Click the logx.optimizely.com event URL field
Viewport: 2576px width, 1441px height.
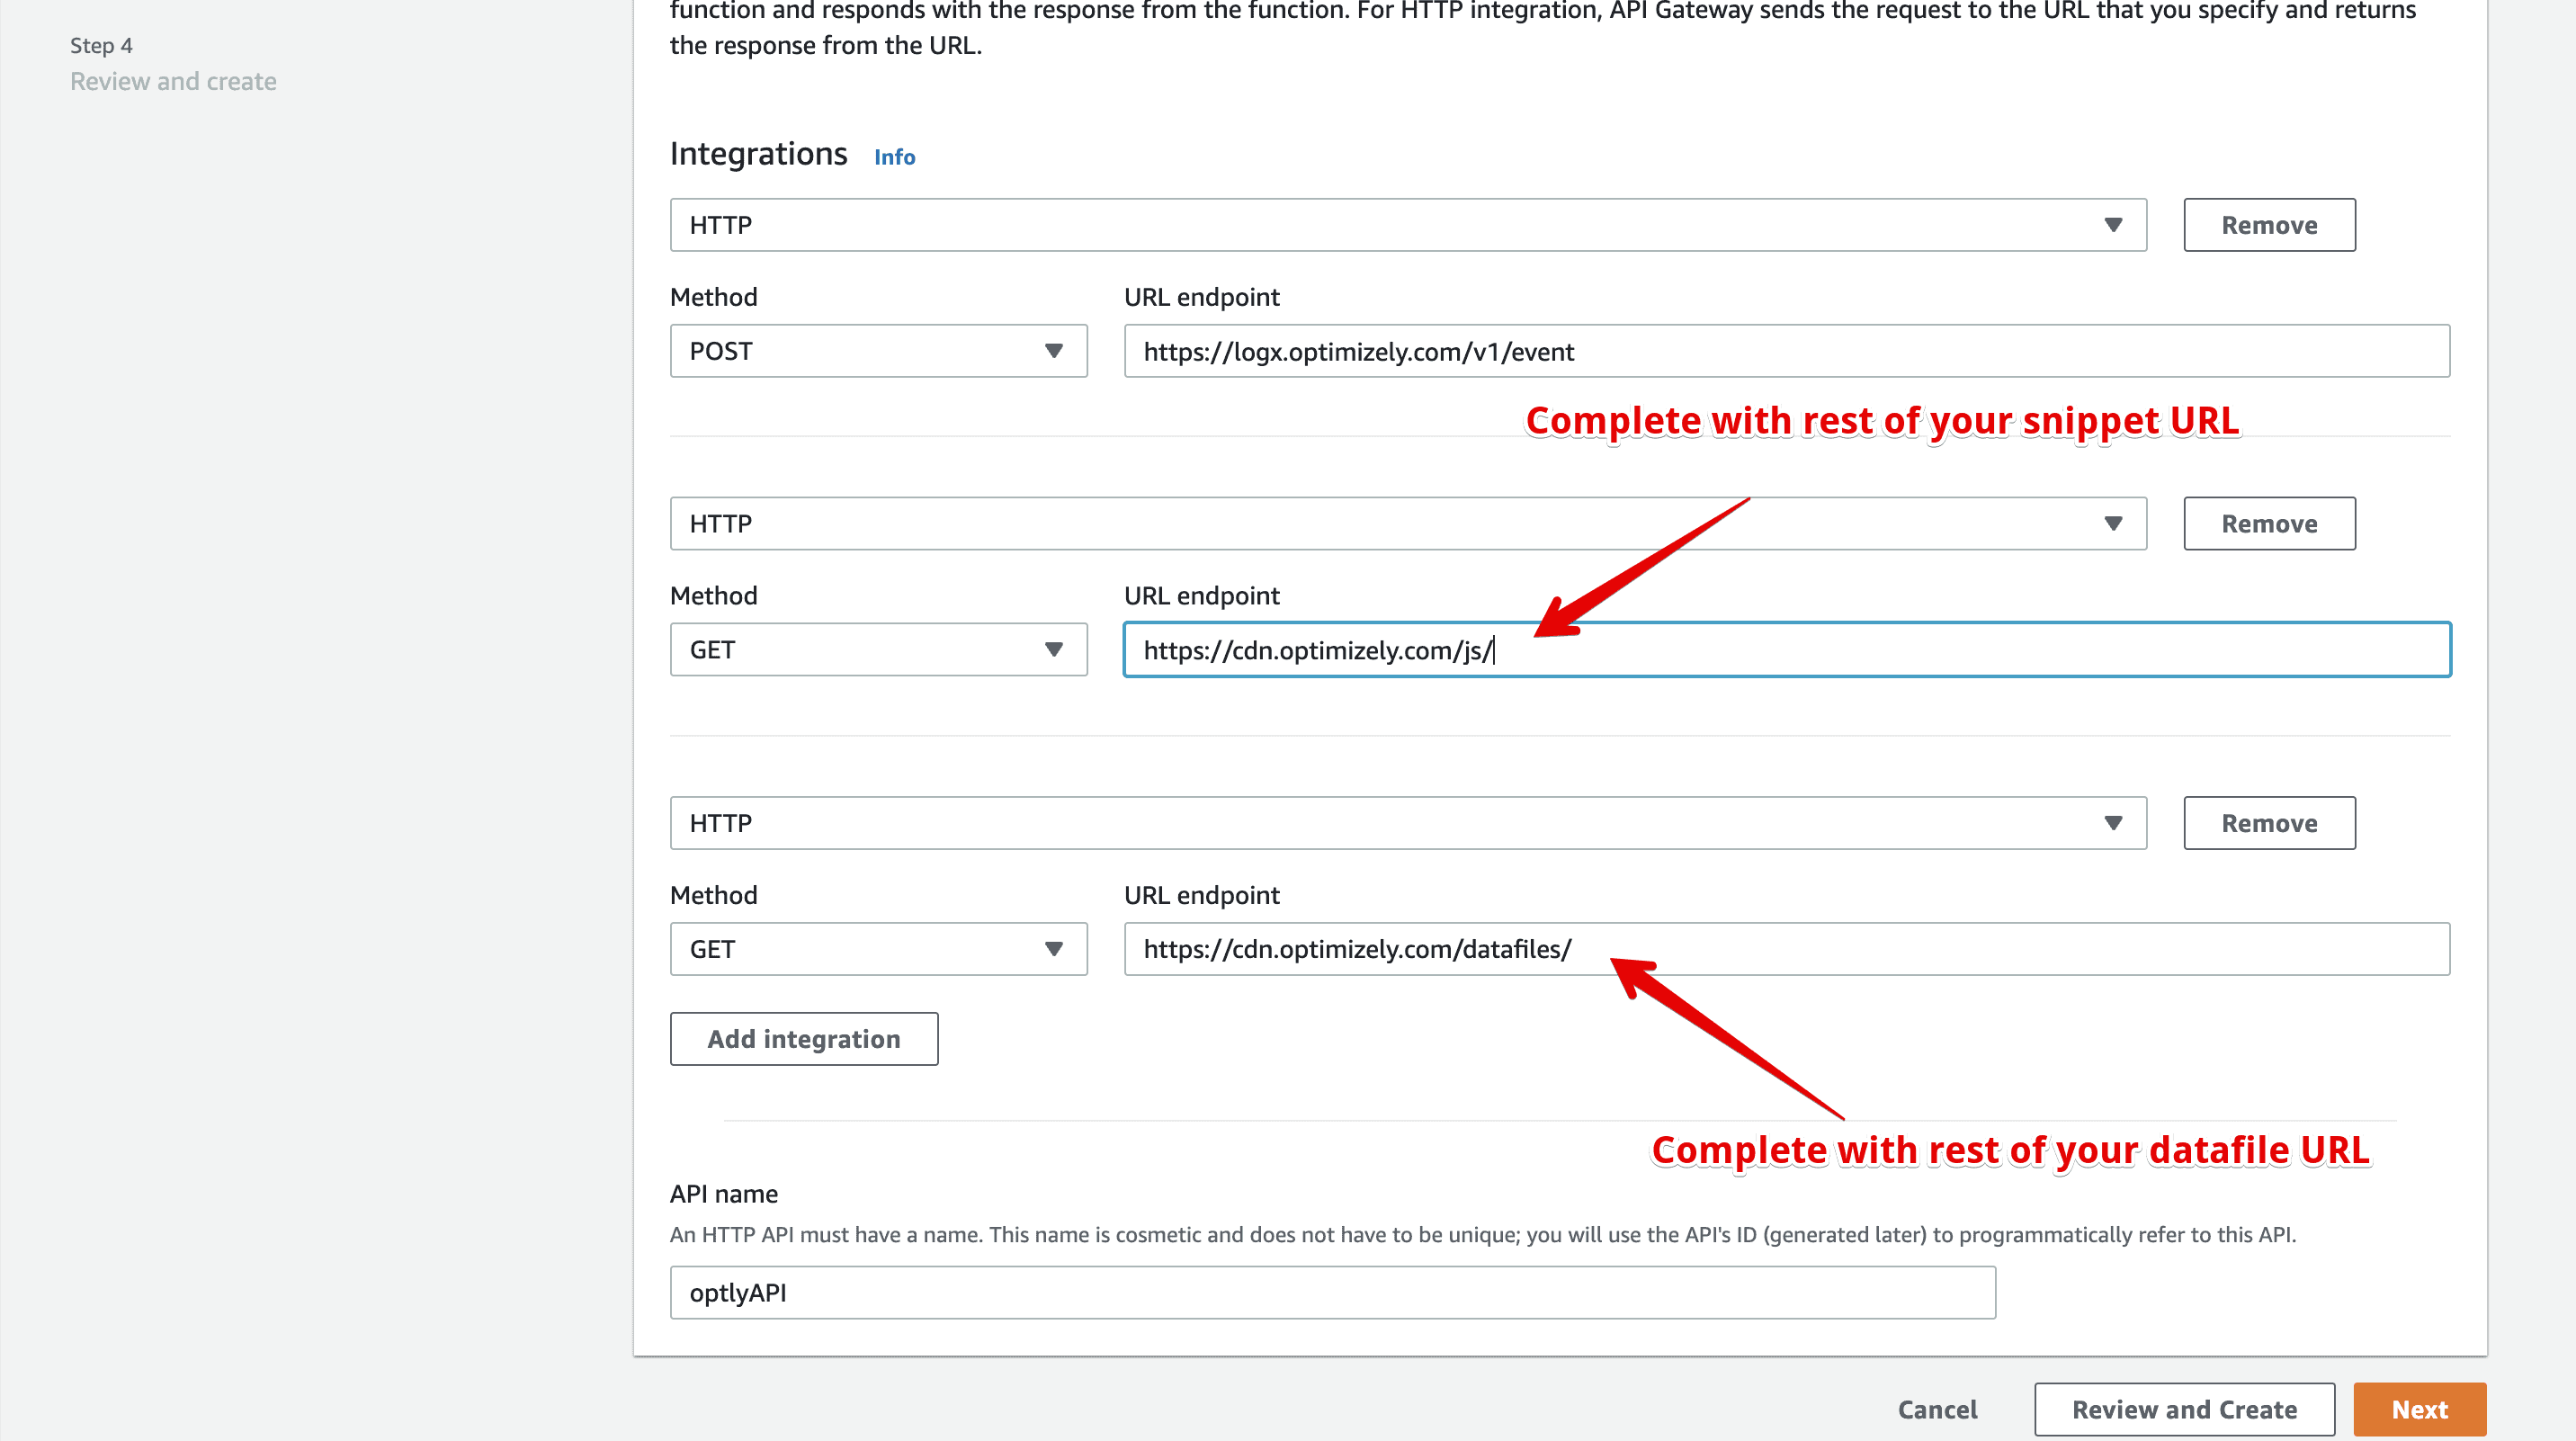point(1786,351)
